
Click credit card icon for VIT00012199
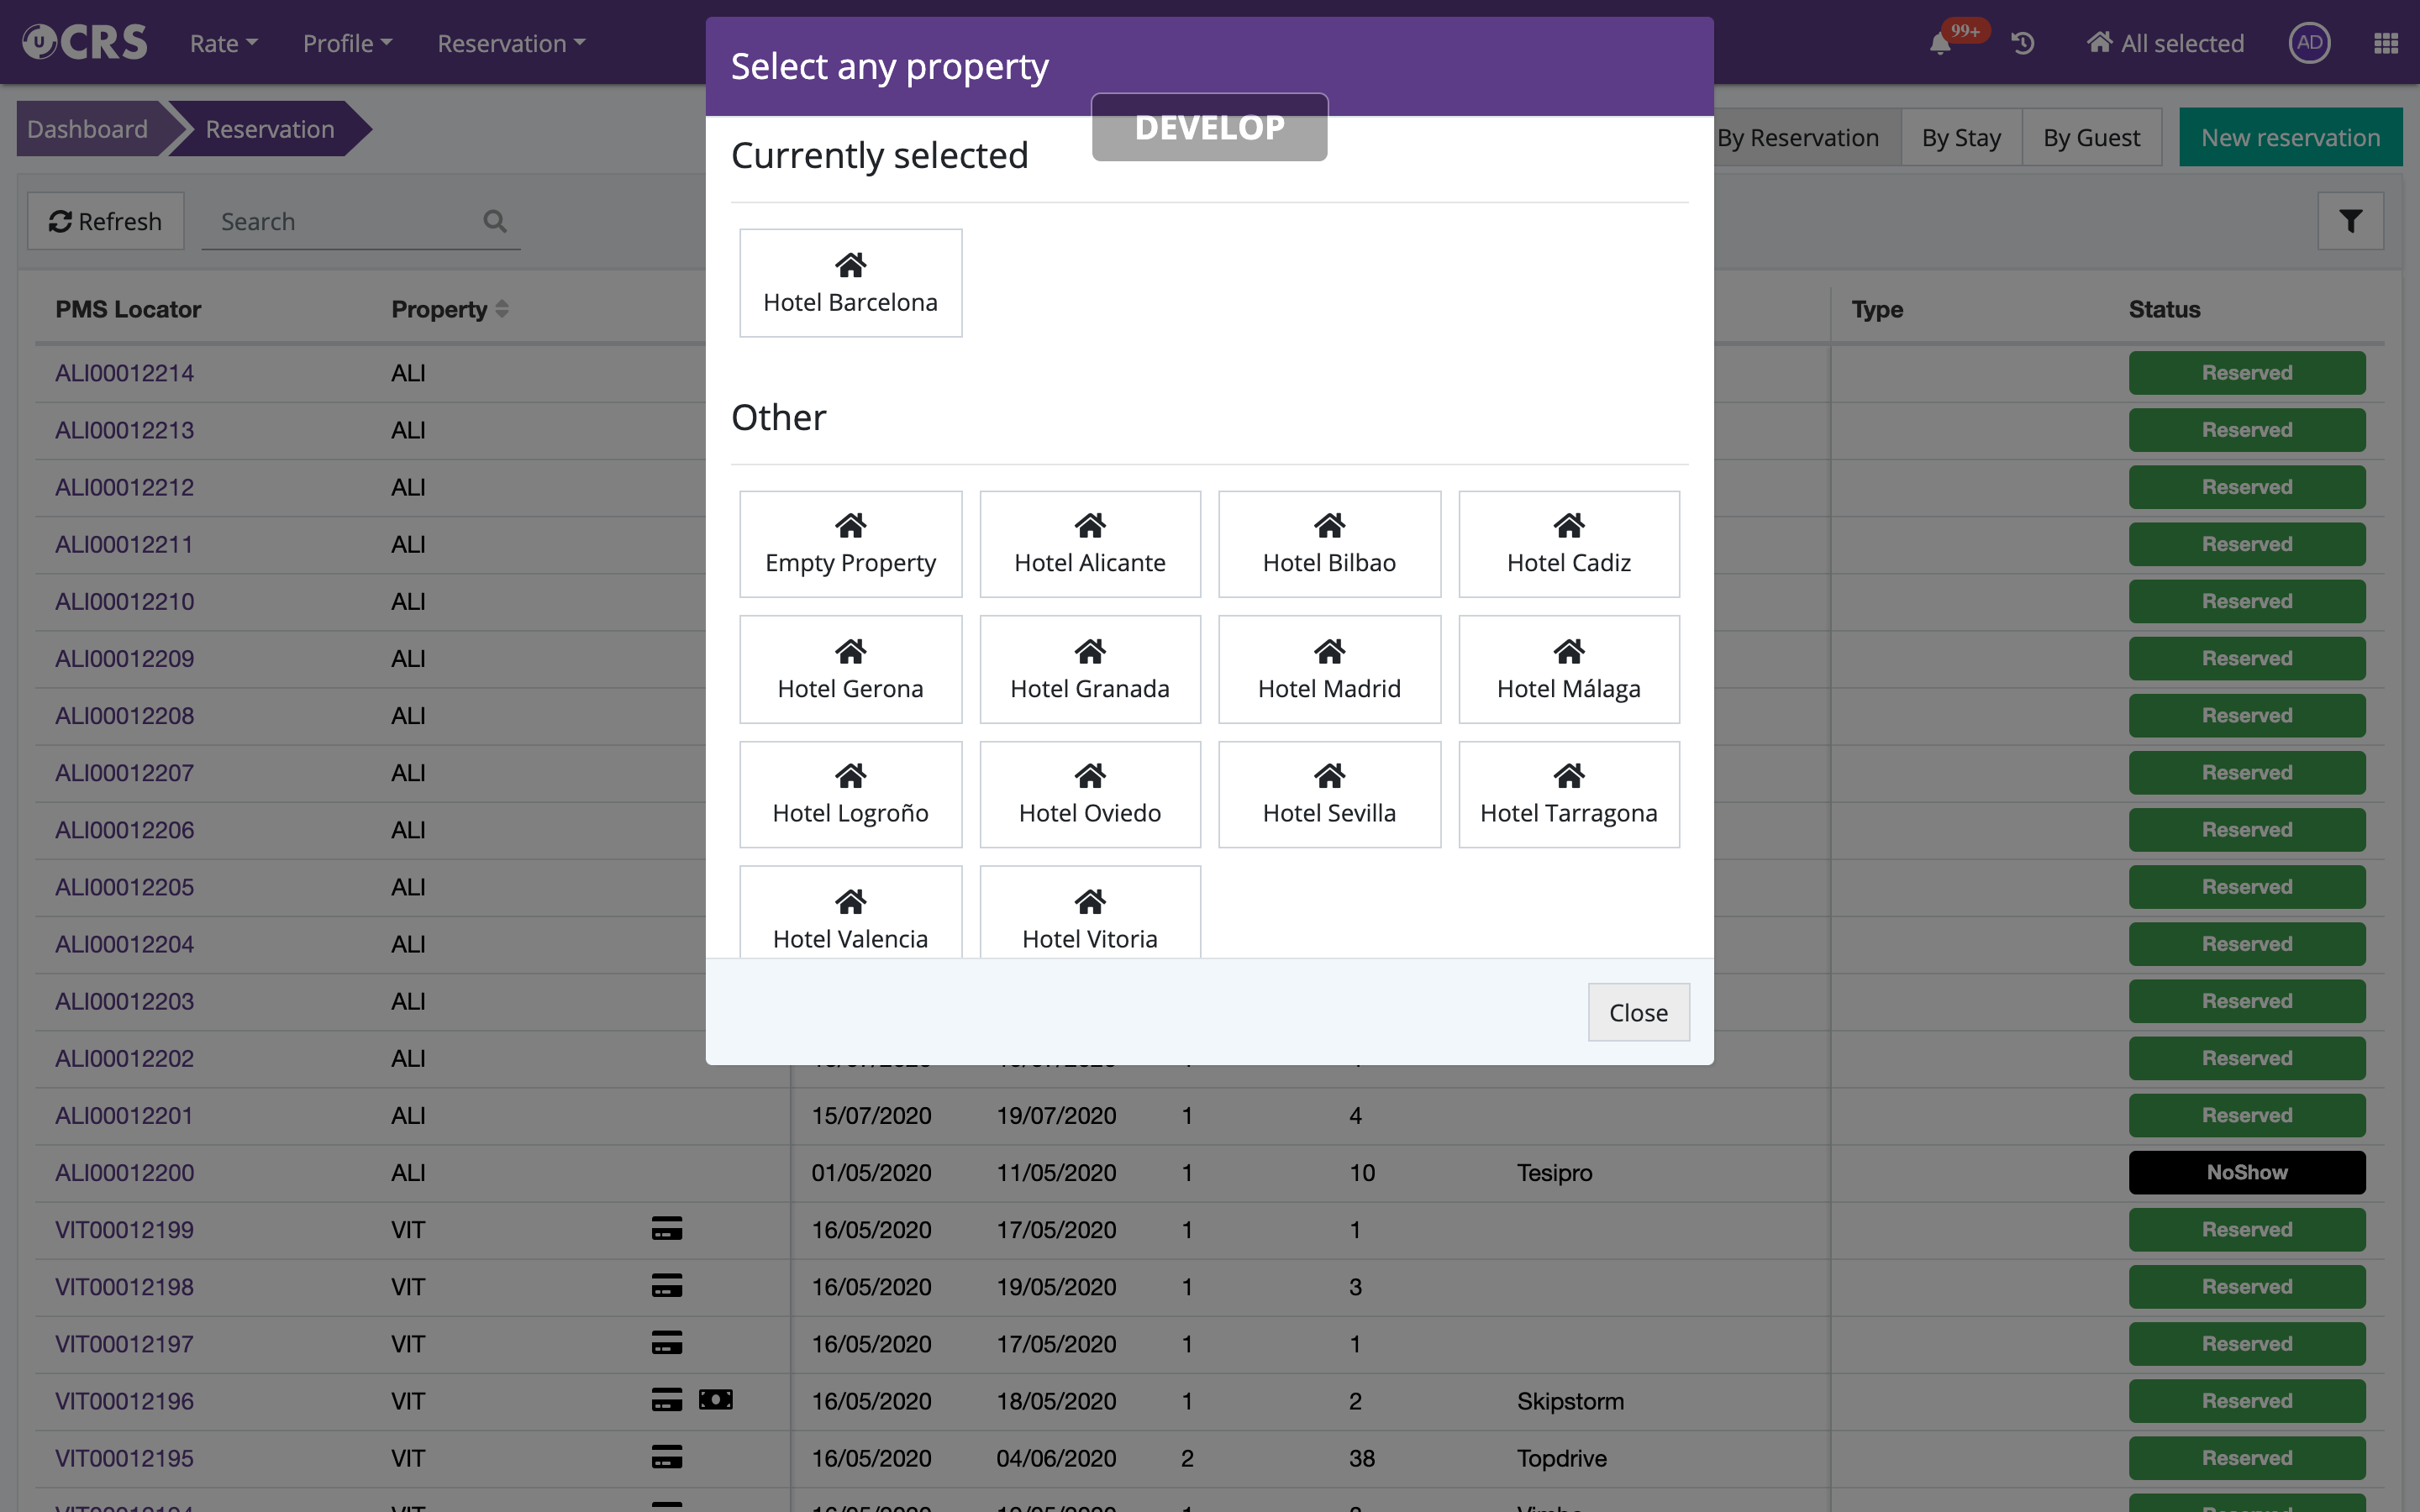[x=666, y=1229]
